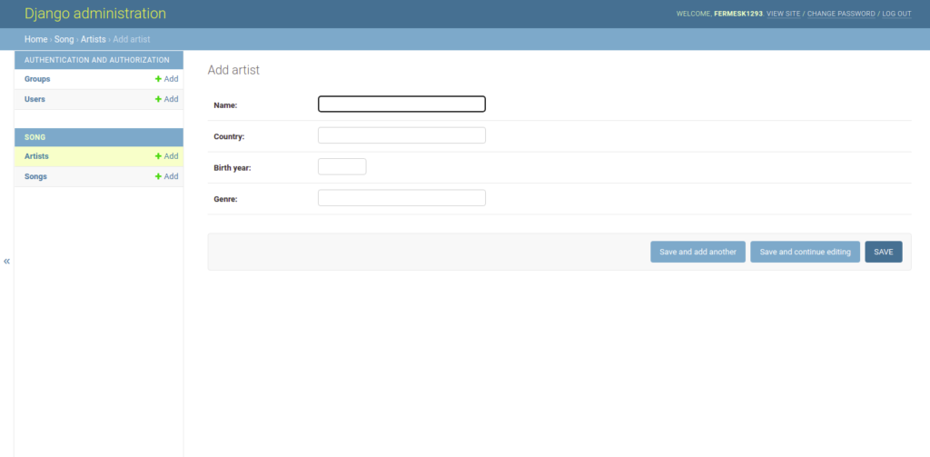Click the 'Add artist' page heading

[x=233, y=70]
